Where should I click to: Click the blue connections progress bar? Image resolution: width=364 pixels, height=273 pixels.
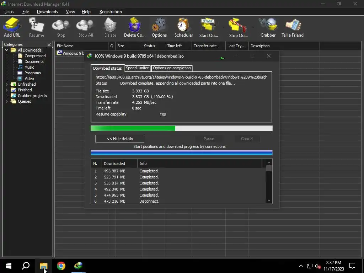[x=182, y=153]
